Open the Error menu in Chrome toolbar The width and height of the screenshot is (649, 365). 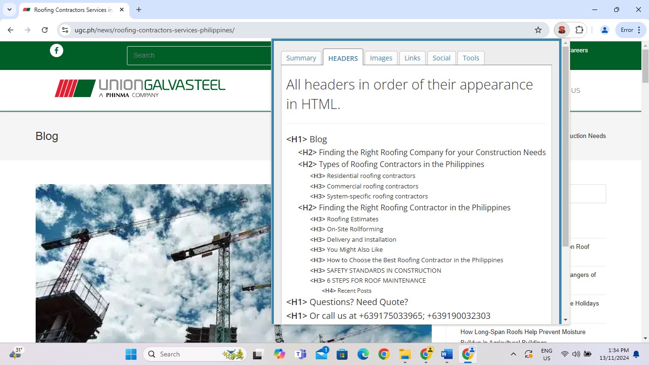click(x=631, y=30)
